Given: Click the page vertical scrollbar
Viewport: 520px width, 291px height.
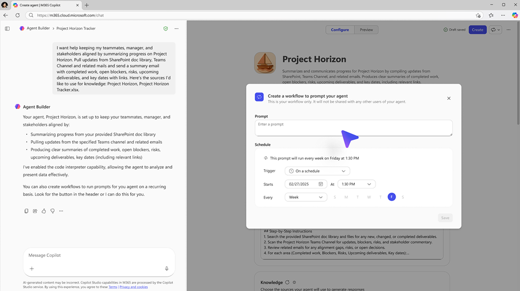Looking at the screenshot, I should 518,73.
